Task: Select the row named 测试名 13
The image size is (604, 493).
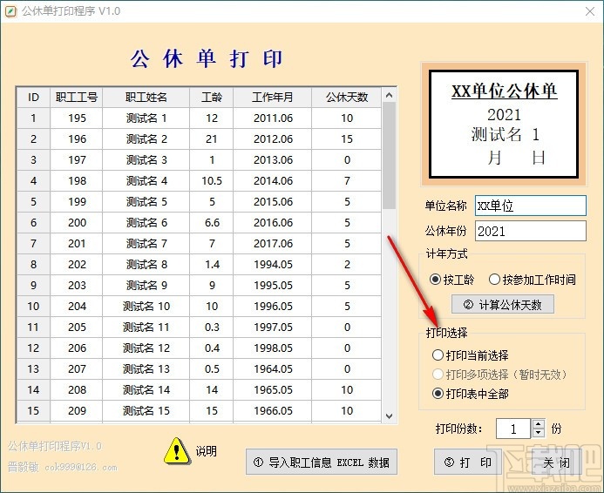Action: pyautogui.click(x=199, y=368)
